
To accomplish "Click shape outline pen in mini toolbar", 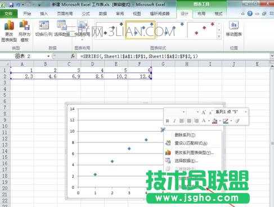I will [226, 121].
